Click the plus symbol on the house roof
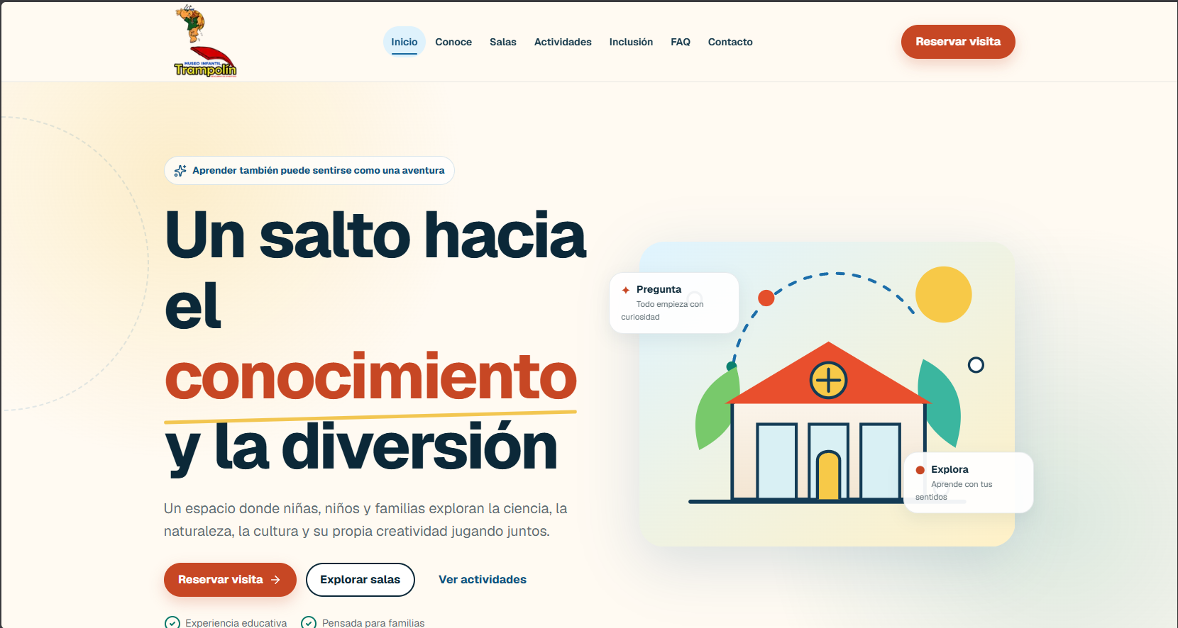Viewport: 1178px width, 628px height. (829, 381)
